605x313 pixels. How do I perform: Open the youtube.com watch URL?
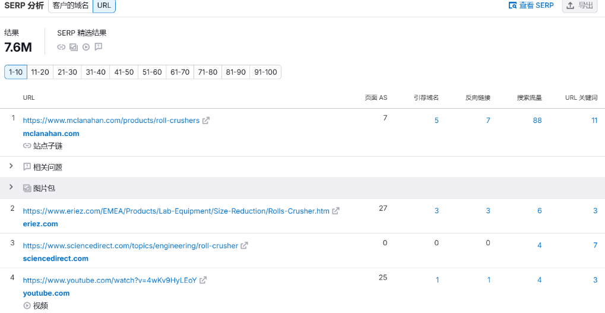(110, 280)
